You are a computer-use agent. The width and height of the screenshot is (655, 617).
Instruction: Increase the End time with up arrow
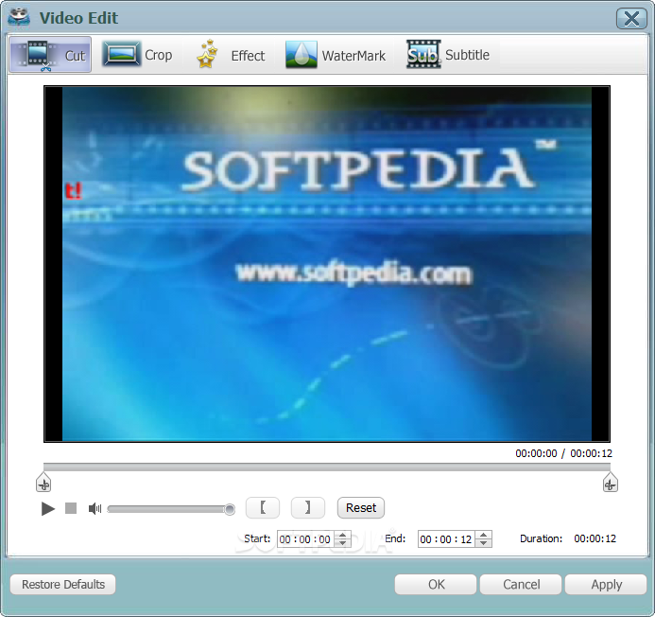[x=484, y=535]
